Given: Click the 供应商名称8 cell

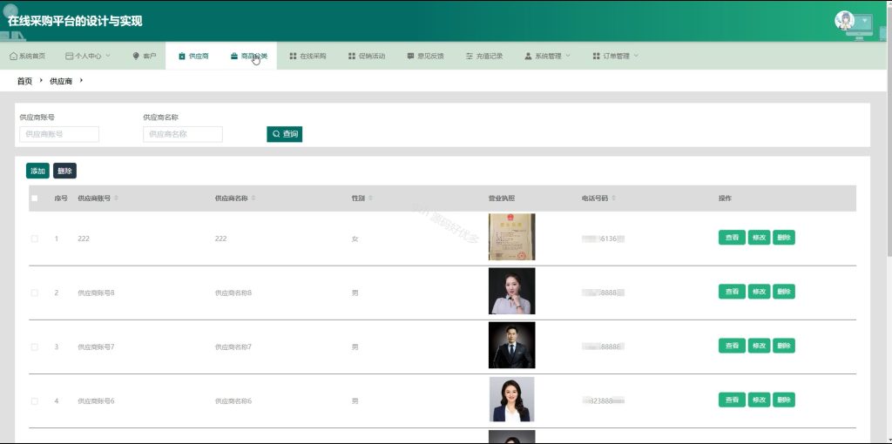Looking at the screenshot, I should 233,293.
